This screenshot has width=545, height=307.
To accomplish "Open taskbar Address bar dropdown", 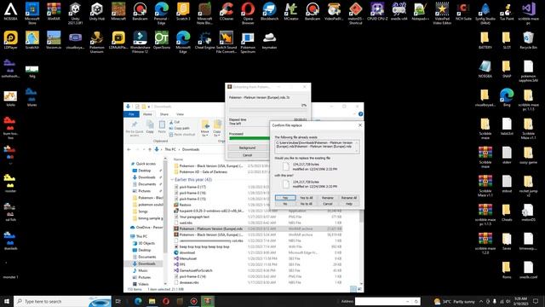I will pos(408,301).
